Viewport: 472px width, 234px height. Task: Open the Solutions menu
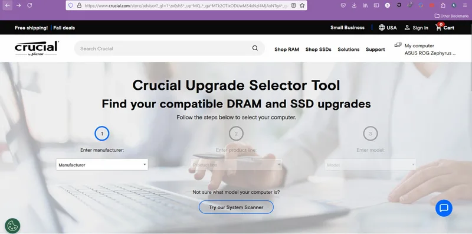coord(348,50)
